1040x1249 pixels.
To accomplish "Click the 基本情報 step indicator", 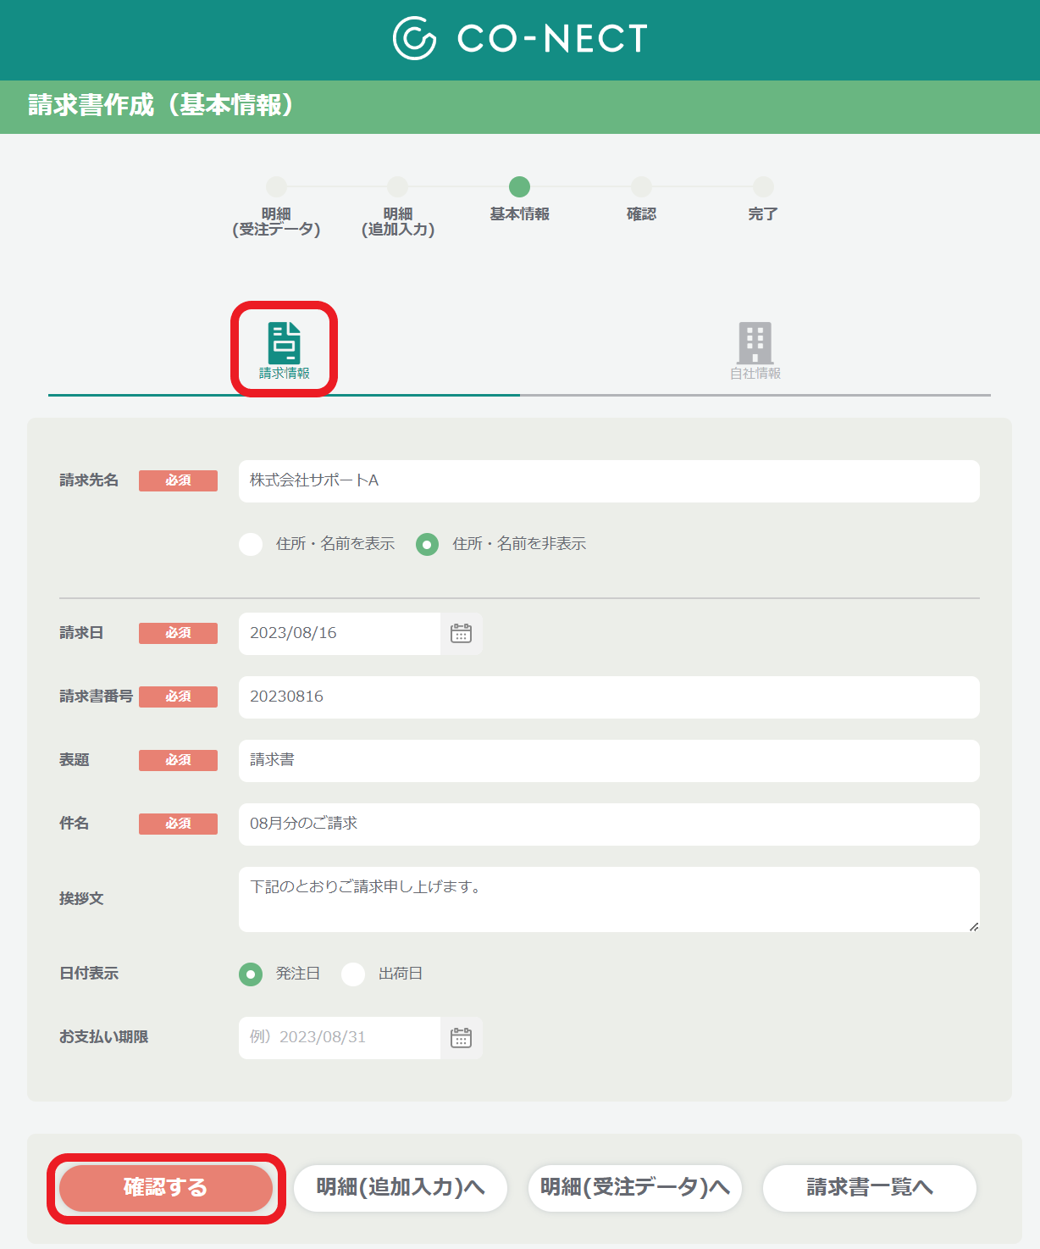I will [x=520, y=200].
